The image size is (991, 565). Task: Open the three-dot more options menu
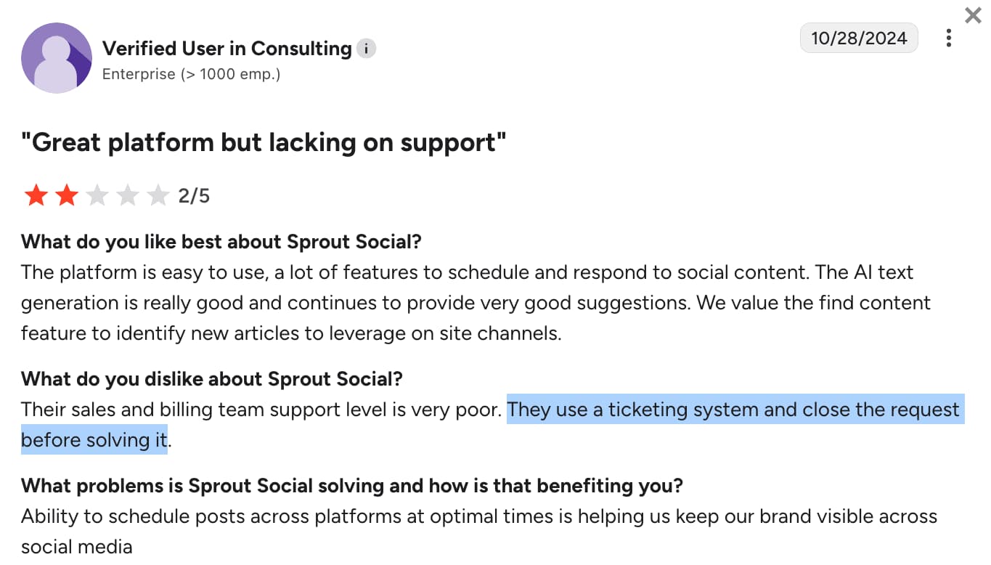coord(948,38)
